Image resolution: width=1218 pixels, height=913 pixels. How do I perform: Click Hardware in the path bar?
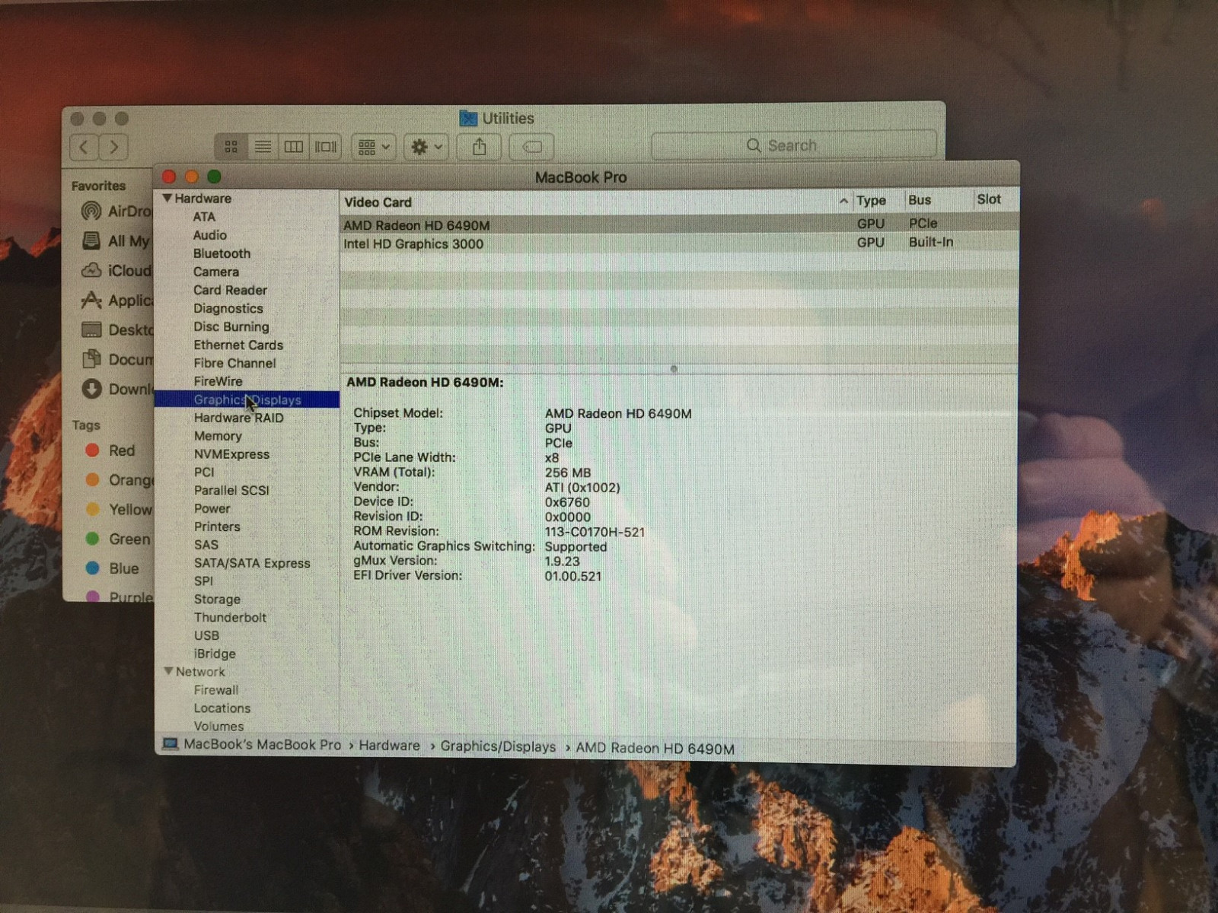pyautogui.click(x=389, y=746)
